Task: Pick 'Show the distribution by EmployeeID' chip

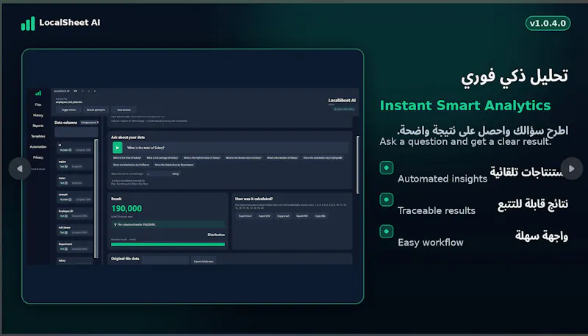Action: pos(323,158)
